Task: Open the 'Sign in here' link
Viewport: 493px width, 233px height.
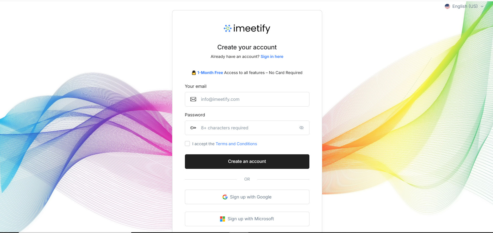Action: pos(272,57)
